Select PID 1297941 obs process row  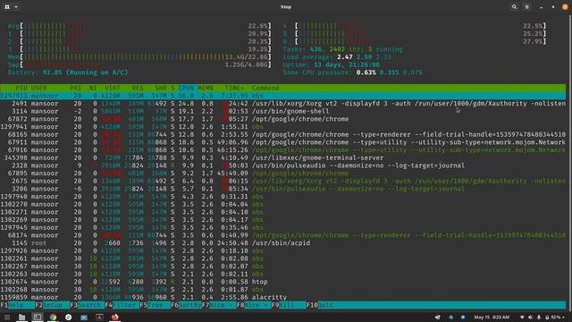click(282, 127)
